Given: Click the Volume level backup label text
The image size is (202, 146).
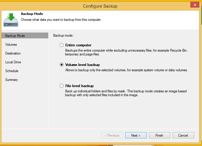Looking at the screenshot, I should 83,64.
